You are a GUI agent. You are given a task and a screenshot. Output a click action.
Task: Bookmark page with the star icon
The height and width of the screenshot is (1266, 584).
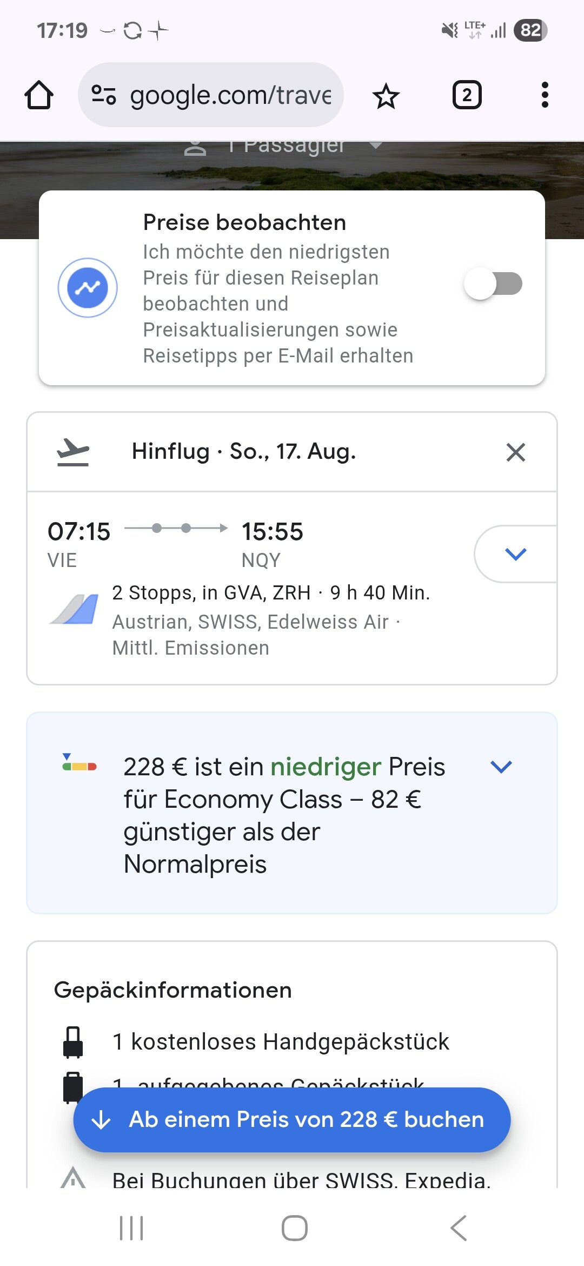click(x=386, y=96)
